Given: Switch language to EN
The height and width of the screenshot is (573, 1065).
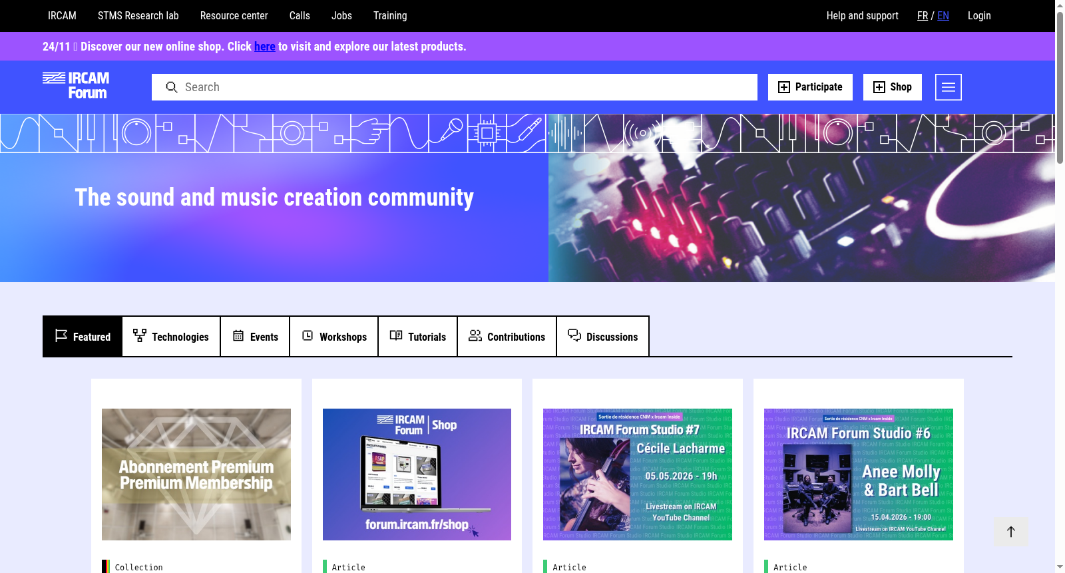Looking at the screenshot, I should pos(943,15).
